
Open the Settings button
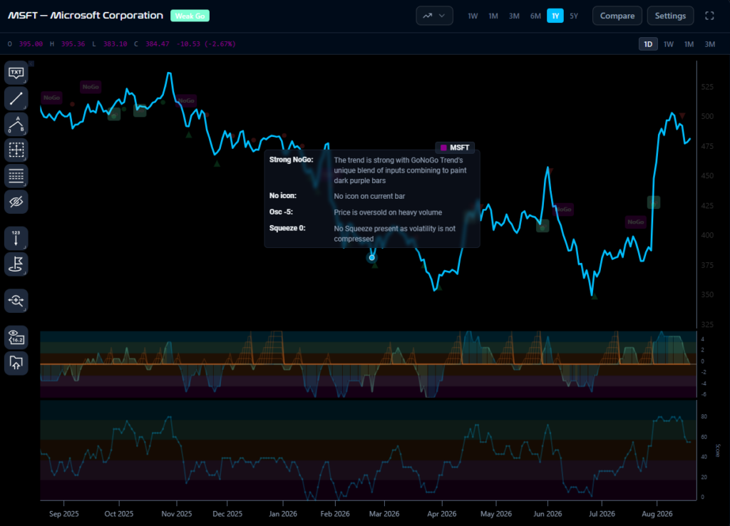[670, 16]
